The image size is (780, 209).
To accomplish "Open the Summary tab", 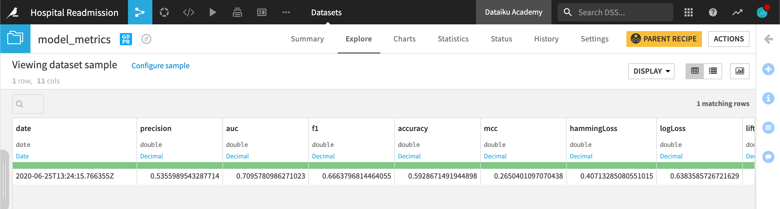I will (x=307, y=39).
